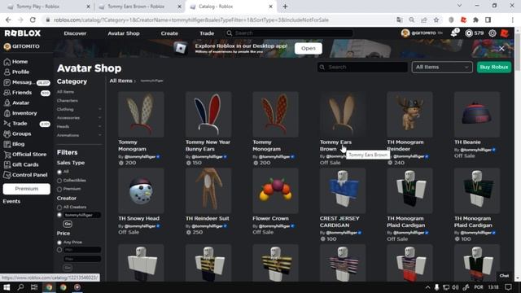Open the Official Store cart icon
Image resolution: width=521 pixels, height=293 pixels.
pos(7,155)
